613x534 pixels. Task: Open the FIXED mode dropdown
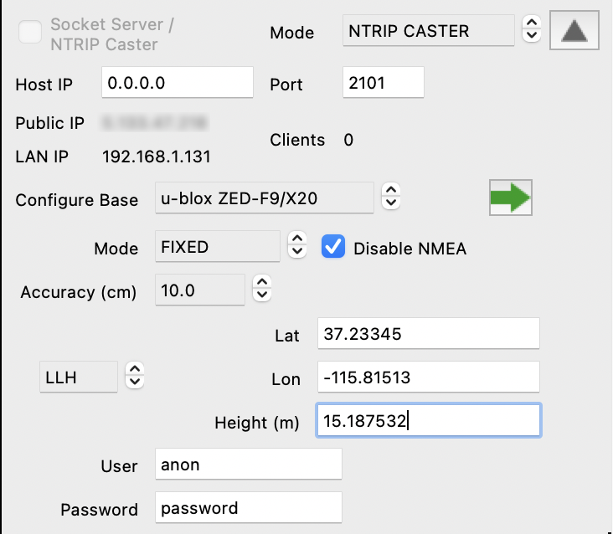(218, 247)
